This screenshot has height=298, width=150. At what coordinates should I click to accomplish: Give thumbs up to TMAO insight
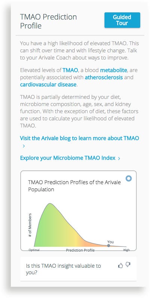pos(120,265)
